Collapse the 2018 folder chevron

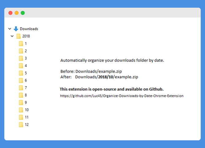[12, 36]
